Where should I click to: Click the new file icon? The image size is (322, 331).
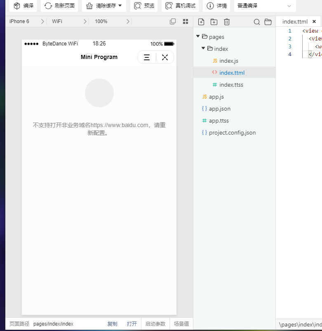point(201,22)
